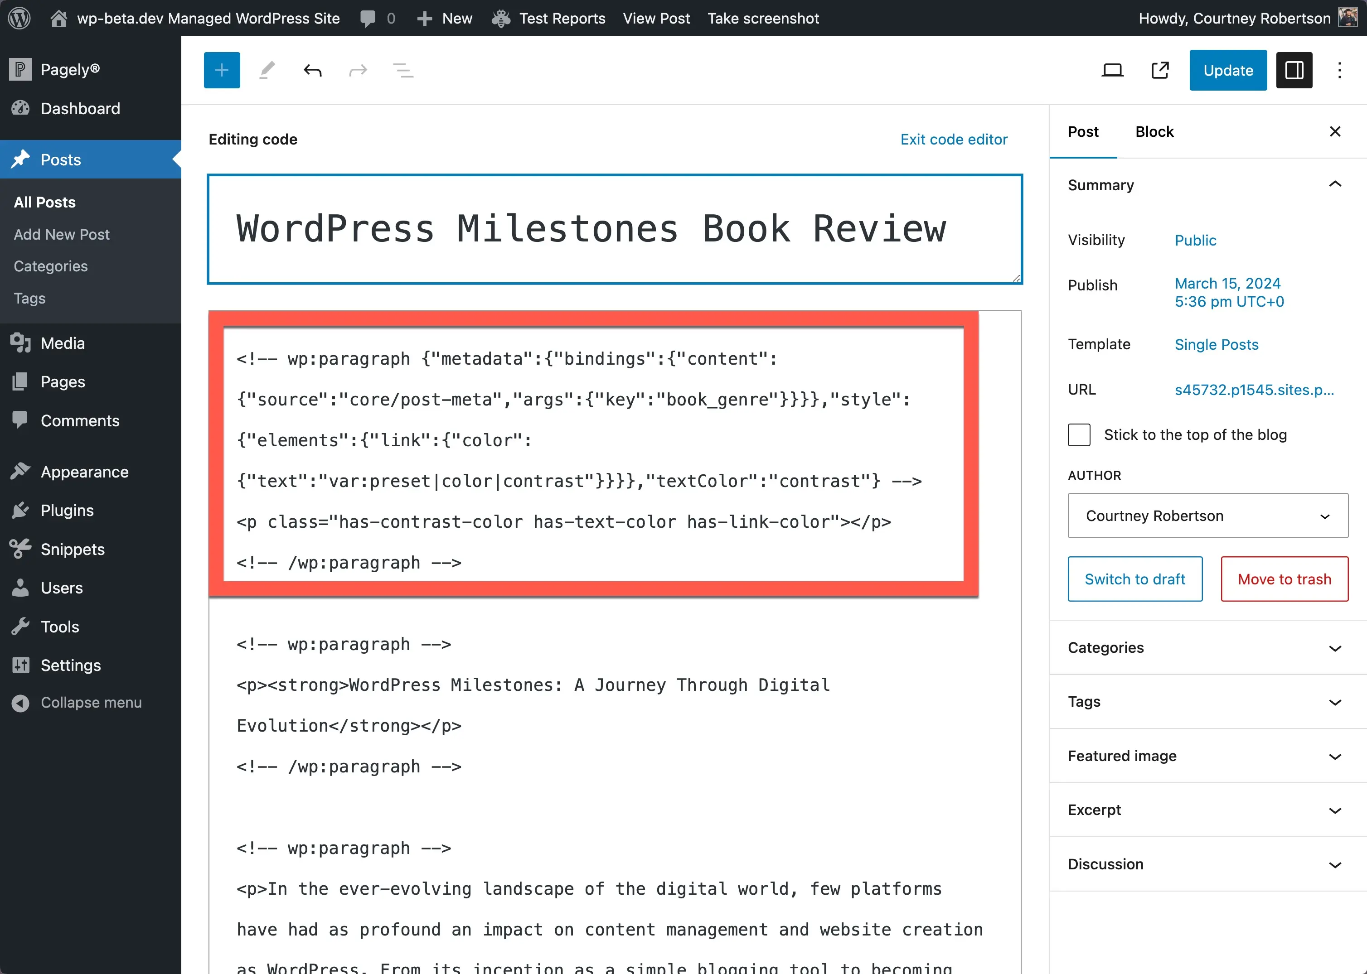The image size is (1367, 974).
Task: Click the pen/edit tool icon
Action: point(268,71)
